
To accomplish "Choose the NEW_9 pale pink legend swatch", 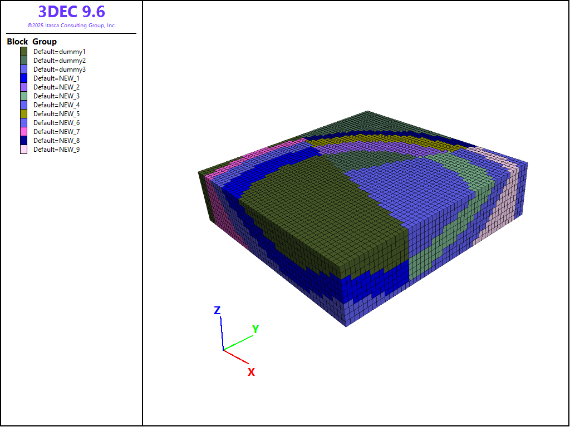I will (x=23, y=150).
